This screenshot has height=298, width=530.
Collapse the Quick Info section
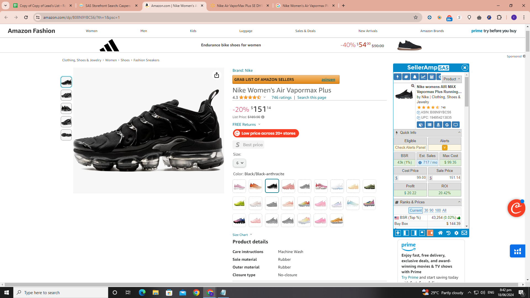(459, 132)
